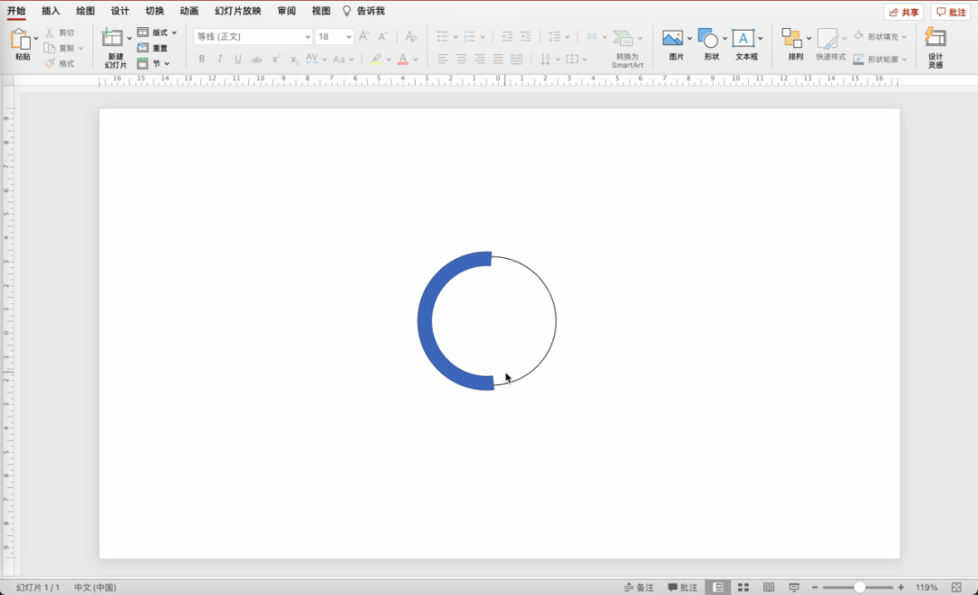
Task: Open Design Ideas (设计灵感)
Action: tap(935, 38)
